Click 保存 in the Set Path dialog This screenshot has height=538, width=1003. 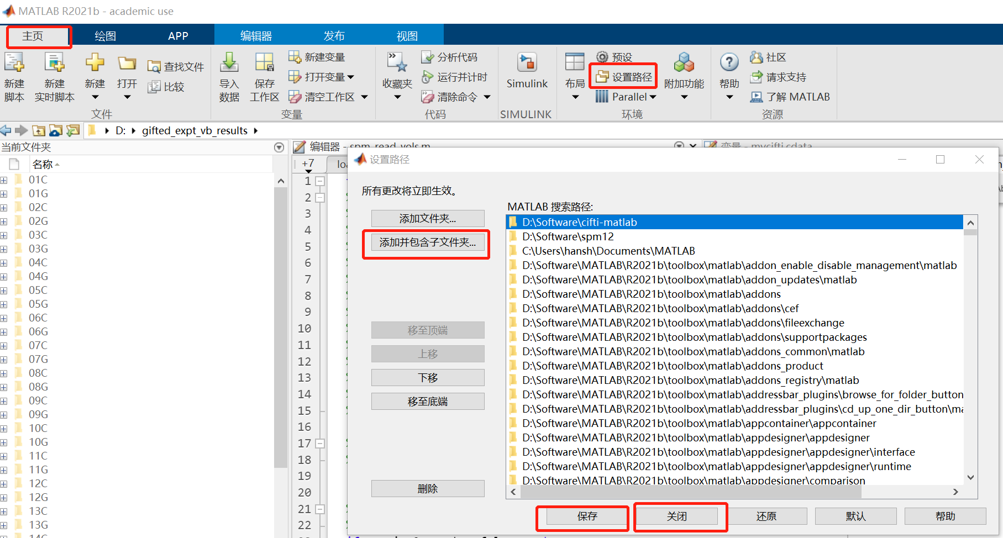(x=587, y=516)
